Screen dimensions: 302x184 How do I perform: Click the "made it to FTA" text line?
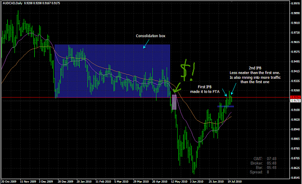(x=205, y=92)
